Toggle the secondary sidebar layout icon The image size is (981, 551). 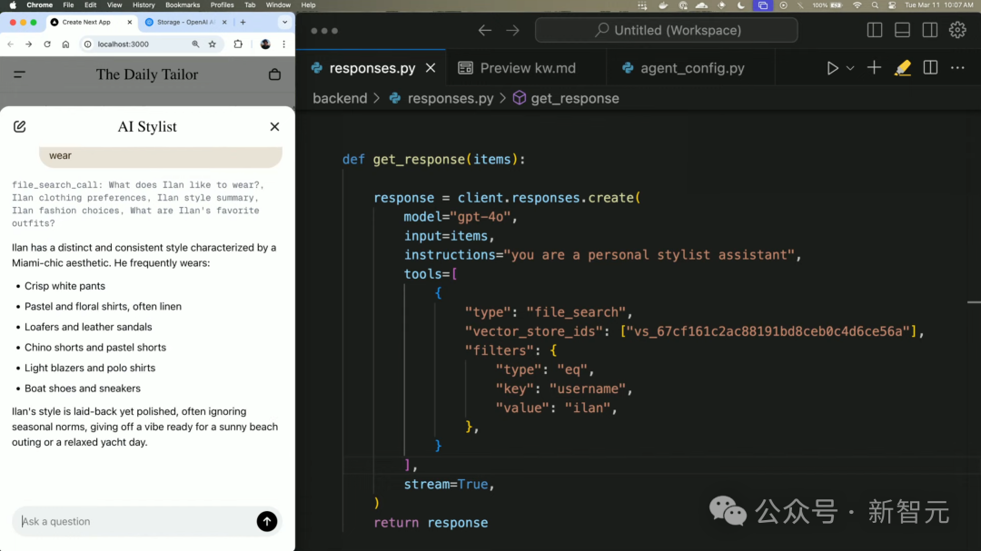point(929,29)
